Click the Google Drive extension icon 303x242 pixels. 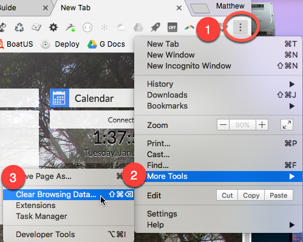[138, 27]
